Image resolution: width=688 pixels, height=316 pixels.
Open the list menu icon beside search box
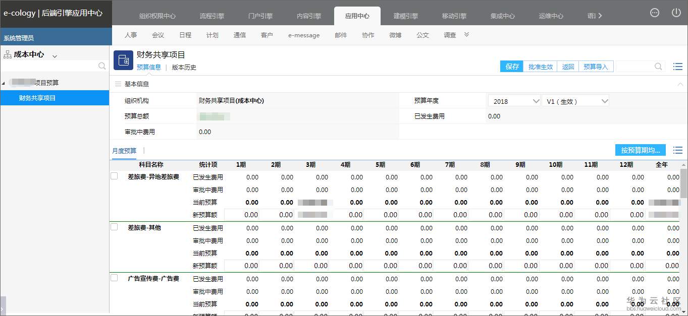coord(678,67)
